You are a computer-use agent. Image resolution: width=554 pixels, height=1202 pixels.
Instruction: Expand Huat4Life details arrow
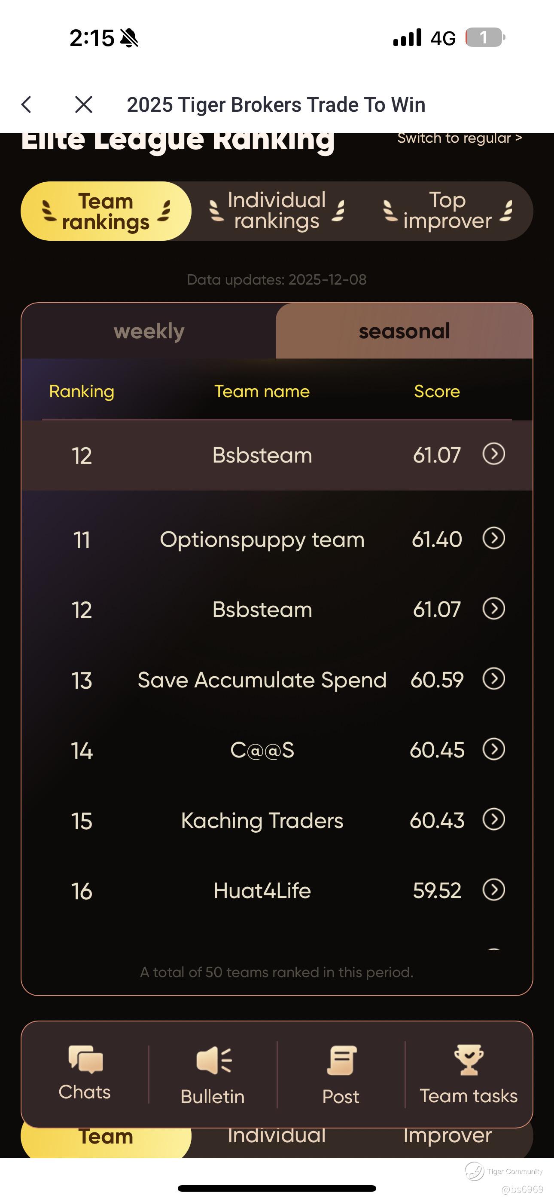(494, 890)
